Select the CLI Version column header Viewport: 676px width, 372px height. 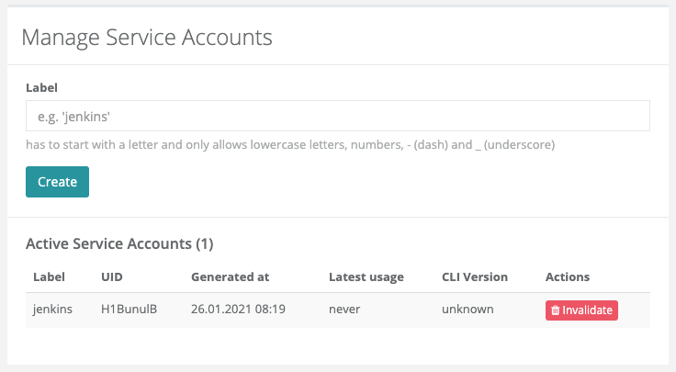(x=475, y=276)
